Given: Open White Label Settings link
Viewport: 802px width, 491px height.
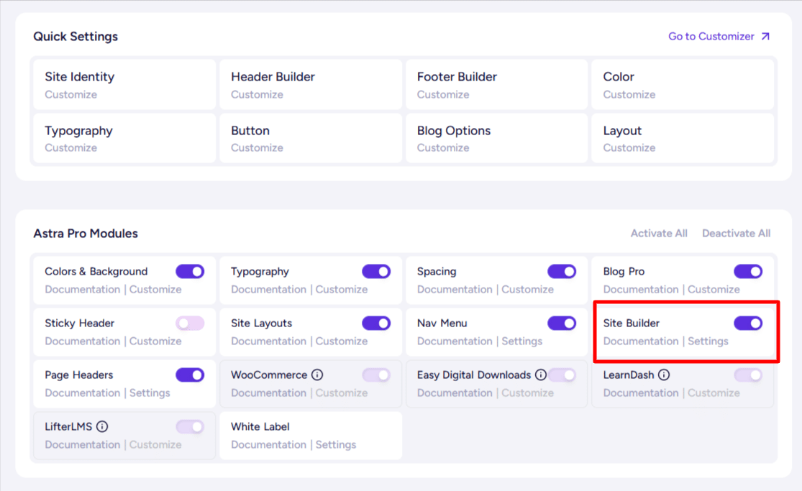Looking at the screenshot, I should pos(335,444).
